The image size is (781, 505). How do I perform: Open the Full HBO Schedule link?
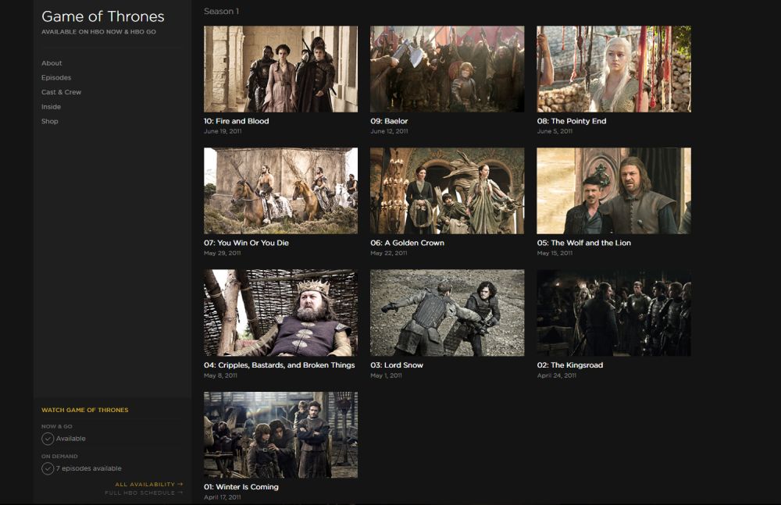click(x=144, y=493)
